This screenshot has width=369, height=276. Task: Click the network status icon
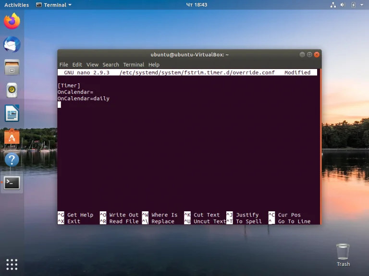point(333,5)
